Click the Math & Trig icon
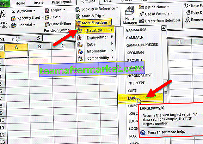The width and height of the screenshot is (203, 144). pos(78,16)
